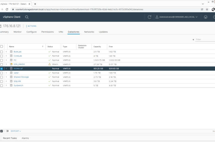215x142 pixels.
Task: Open the Recent Tasks panel
Action: click(10, 138)
